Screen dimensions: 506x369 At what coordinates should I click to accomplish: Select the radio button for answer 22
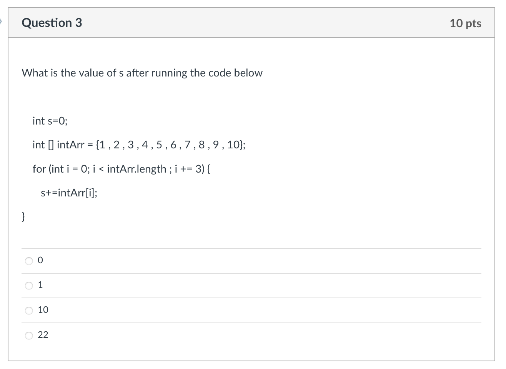(x=29, y=335)
